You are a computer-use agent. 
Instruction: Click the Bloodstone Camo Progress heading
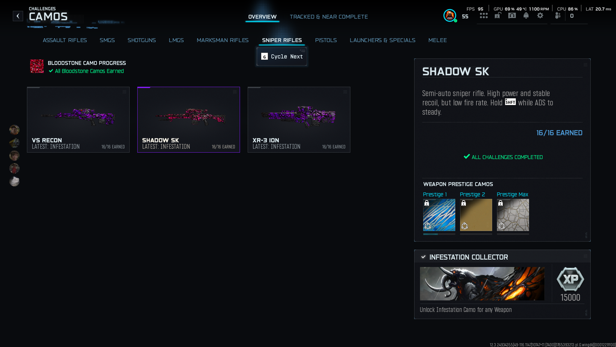(x=87, y=63)
